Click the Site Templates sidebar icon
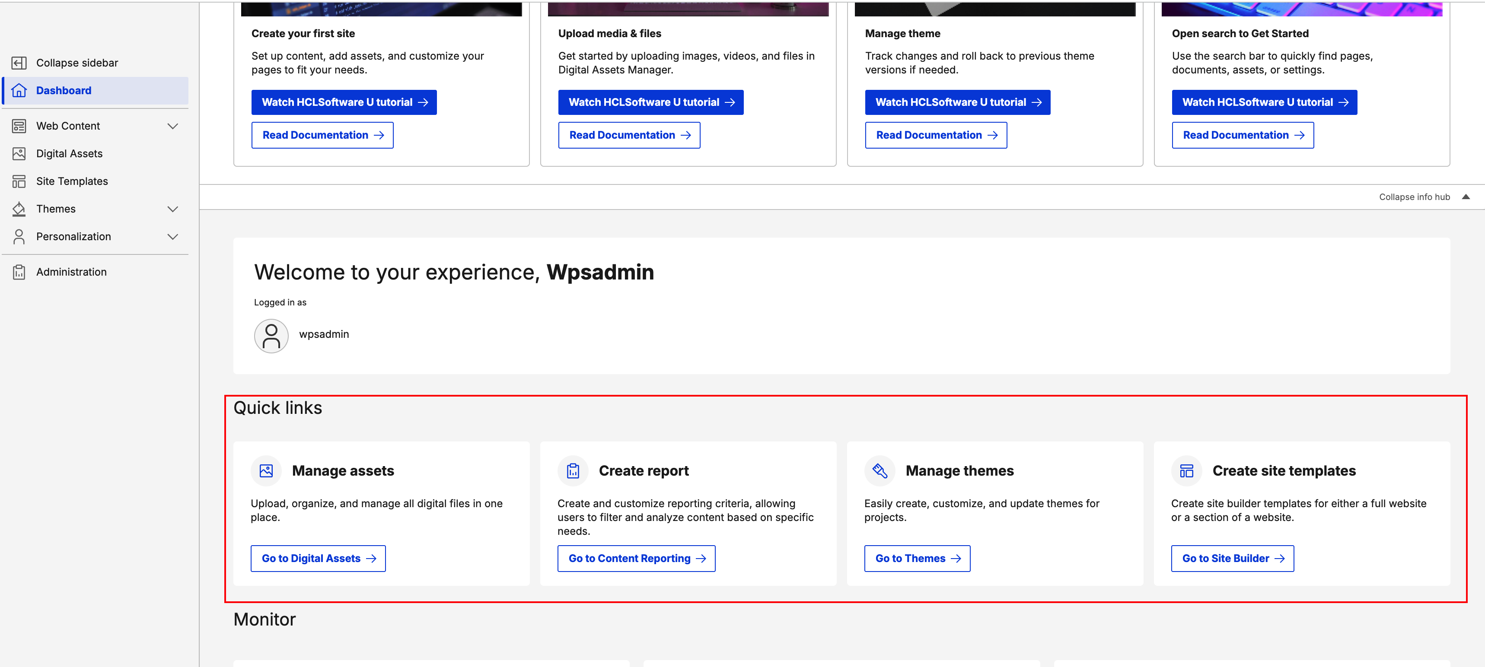This screenshot has height=667, width=1485. click(19, 181)
